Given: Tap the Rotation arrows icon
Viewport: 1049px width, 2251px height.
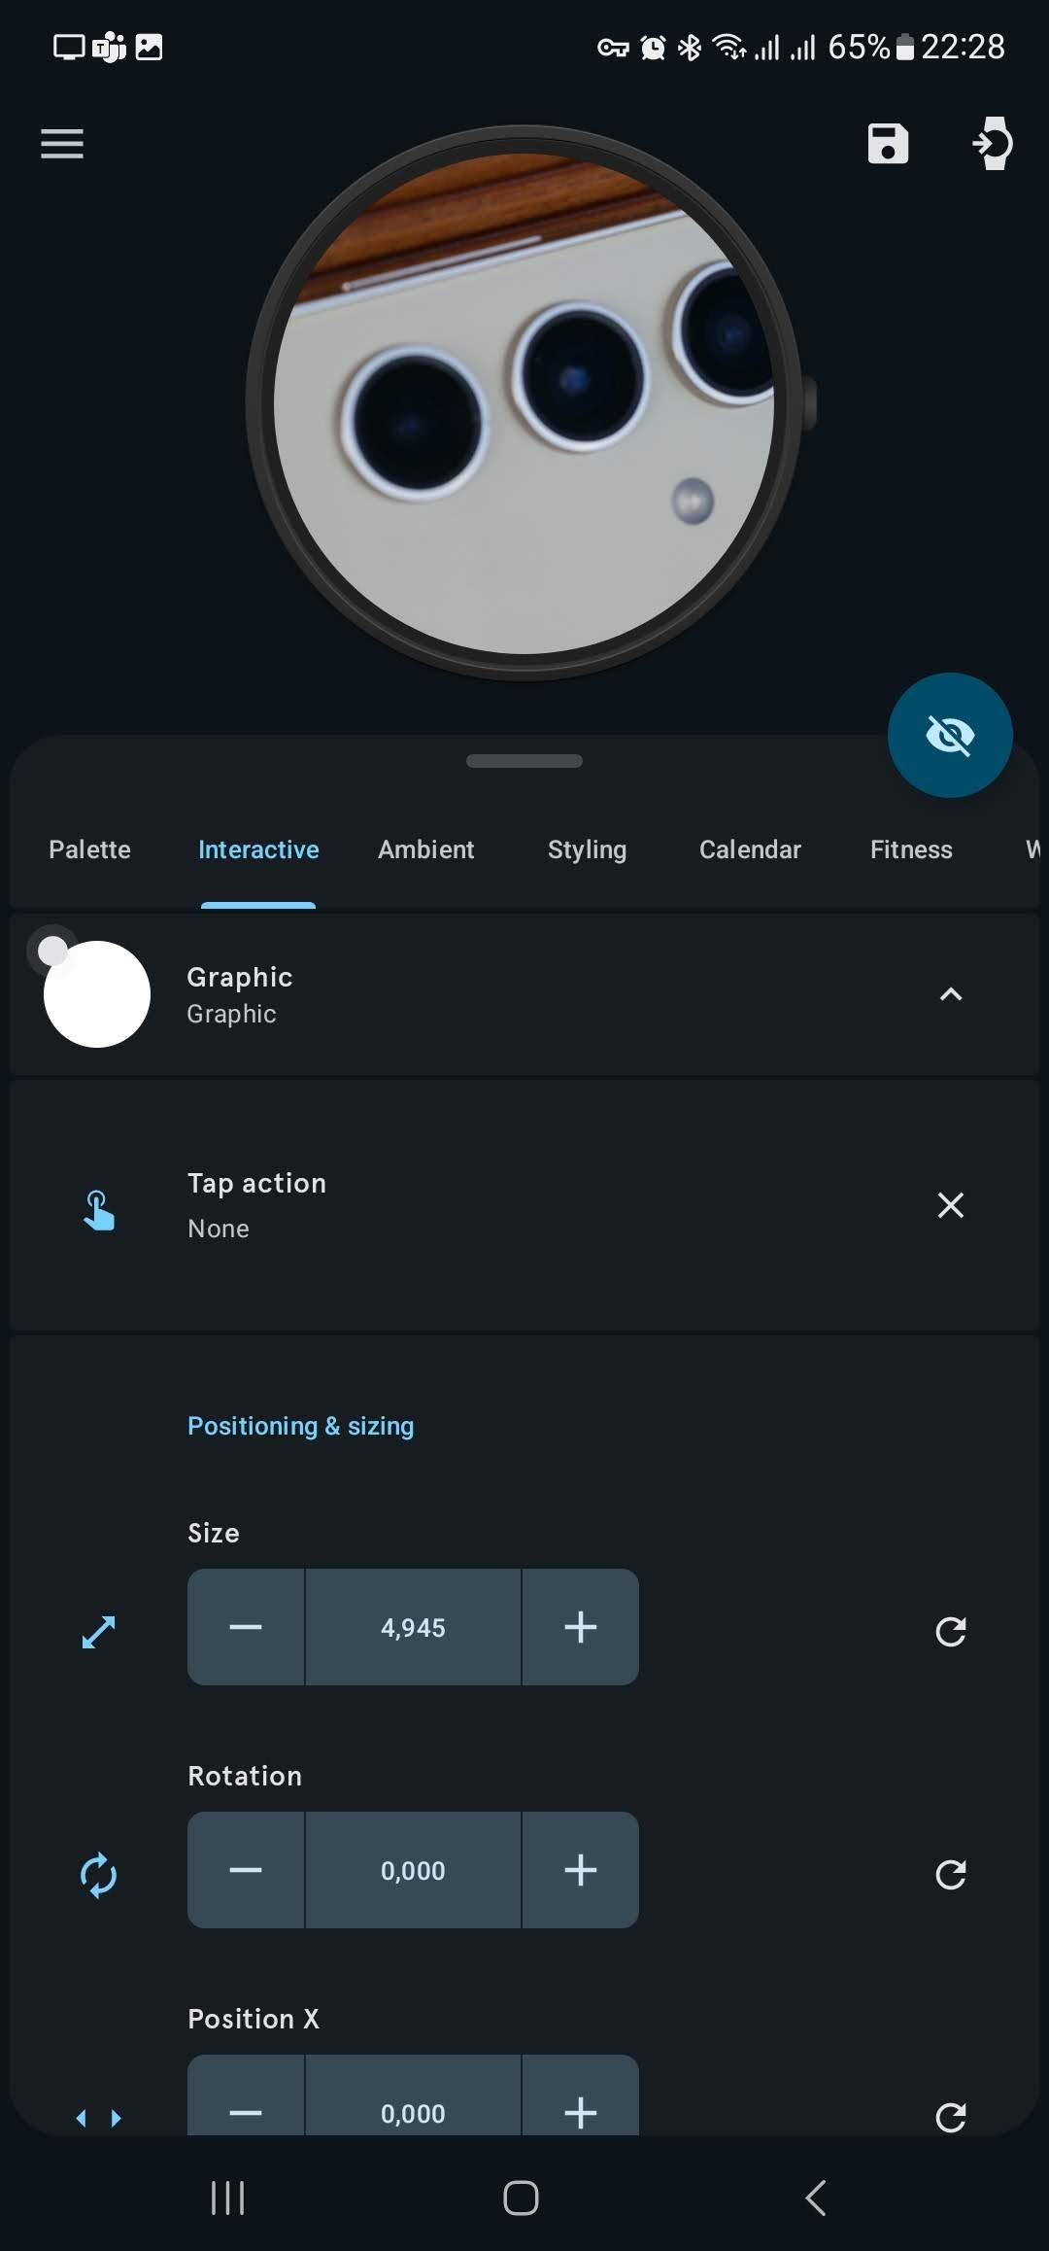Looking at the screenshot, I should 98,1875.
